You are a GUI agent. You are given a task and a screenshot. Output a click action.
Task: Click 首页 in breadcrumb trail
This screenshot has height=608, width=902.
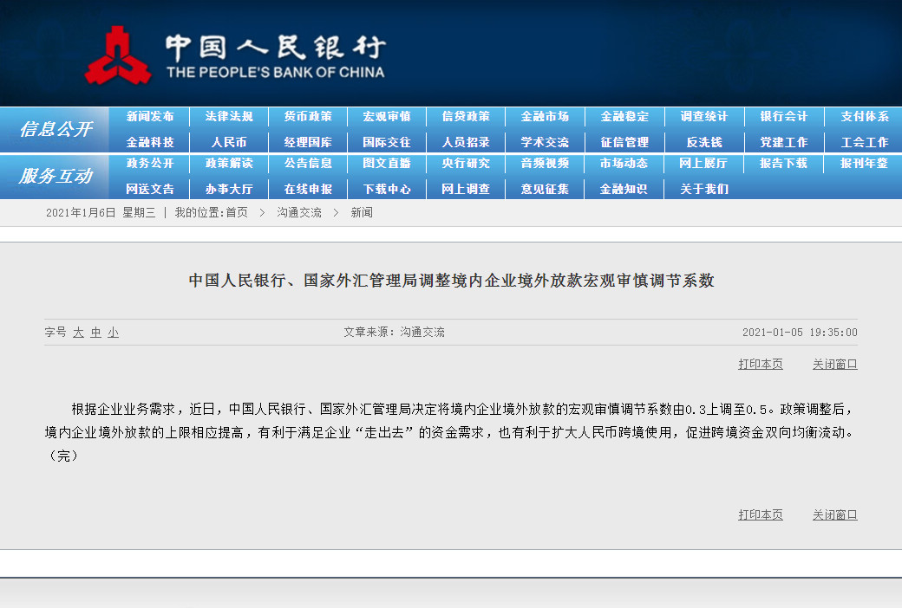[x=237, y=213]
